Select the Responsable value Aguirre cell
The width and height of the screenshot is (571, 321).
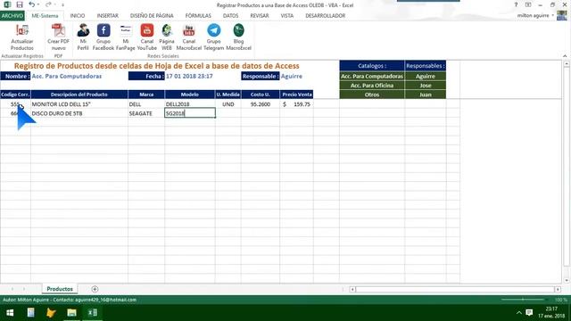pyautogui.click(x=296, y=76)
